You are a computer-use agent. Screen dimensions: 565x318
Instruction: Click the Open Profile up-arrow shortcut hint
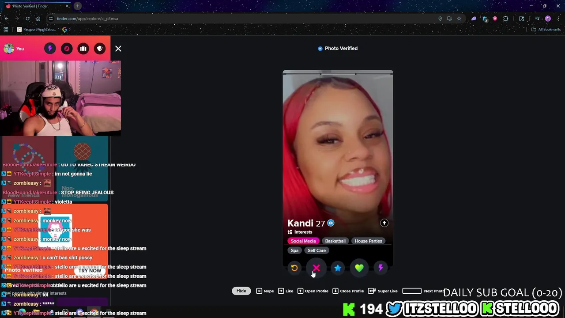click(313, 291)
